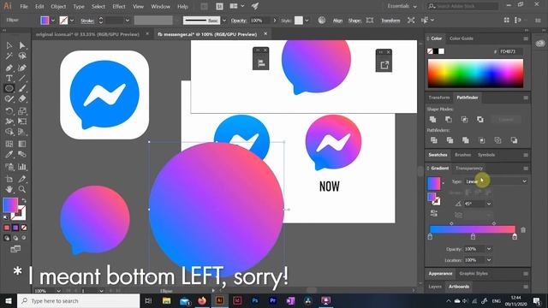Open the Effect menu
Viewport: 548px width, 308px height.
(119, 6)
